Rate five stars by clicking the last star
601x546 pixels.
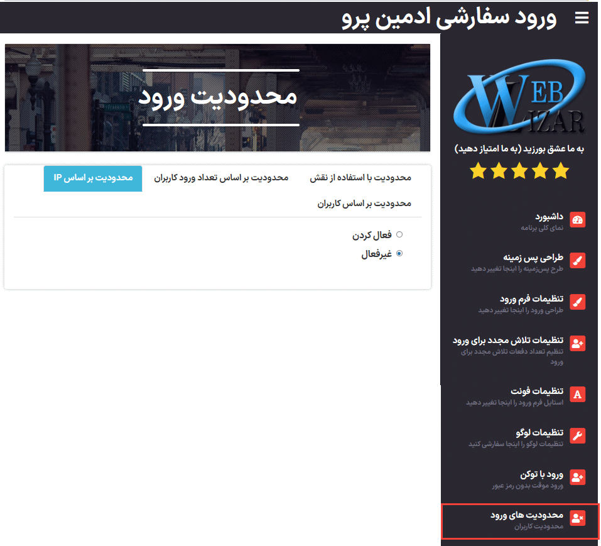tap(561, 171)
